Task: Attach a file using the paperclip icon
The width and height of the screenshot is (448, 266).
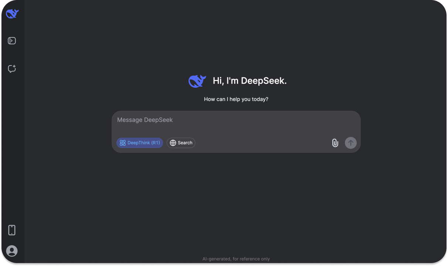Action: 335,143
